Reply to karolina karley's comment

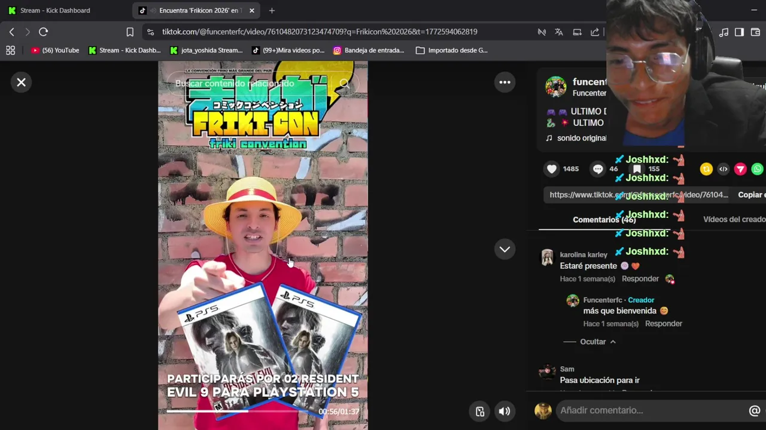click(x=640, y=279)
